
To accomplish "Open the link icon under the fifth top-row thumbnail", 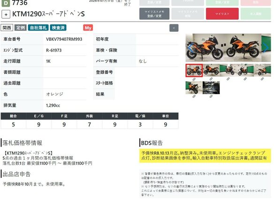I will click(x=262, y=79).
